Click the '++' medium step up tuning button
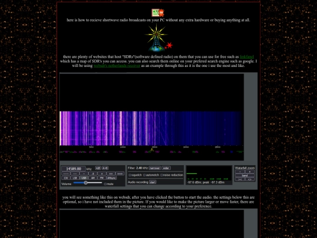 111,173
